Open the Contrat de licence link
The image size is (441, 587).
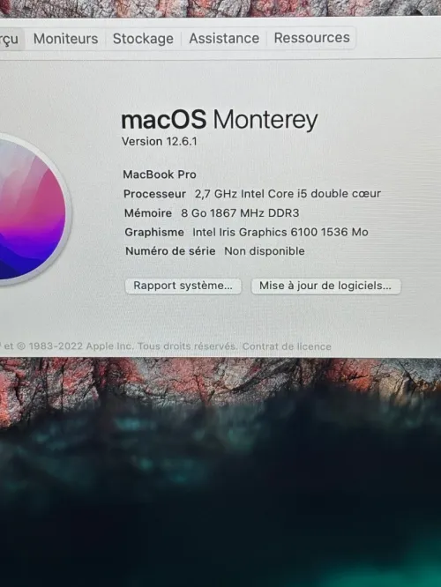point(287,346)
